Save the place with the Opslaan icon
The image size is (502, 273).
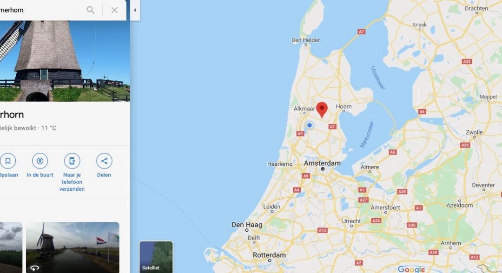tap(8, 161)
